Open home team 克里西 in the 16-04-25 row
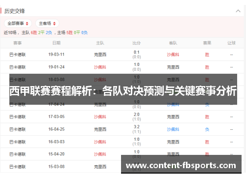Image resolution: width=246 pixels, height=178 pixels. tap(100, 129)
